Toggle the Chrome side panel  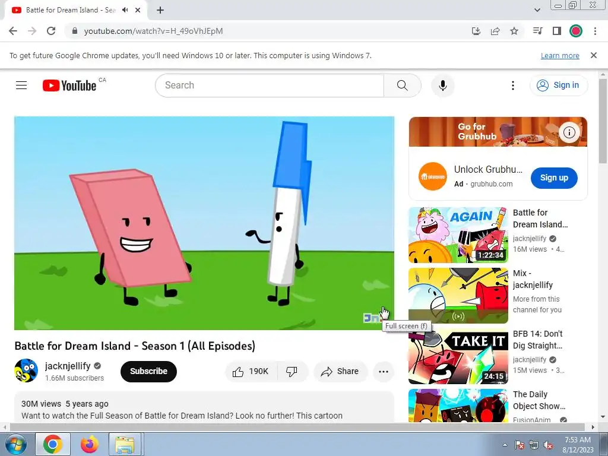click(557, 31)
